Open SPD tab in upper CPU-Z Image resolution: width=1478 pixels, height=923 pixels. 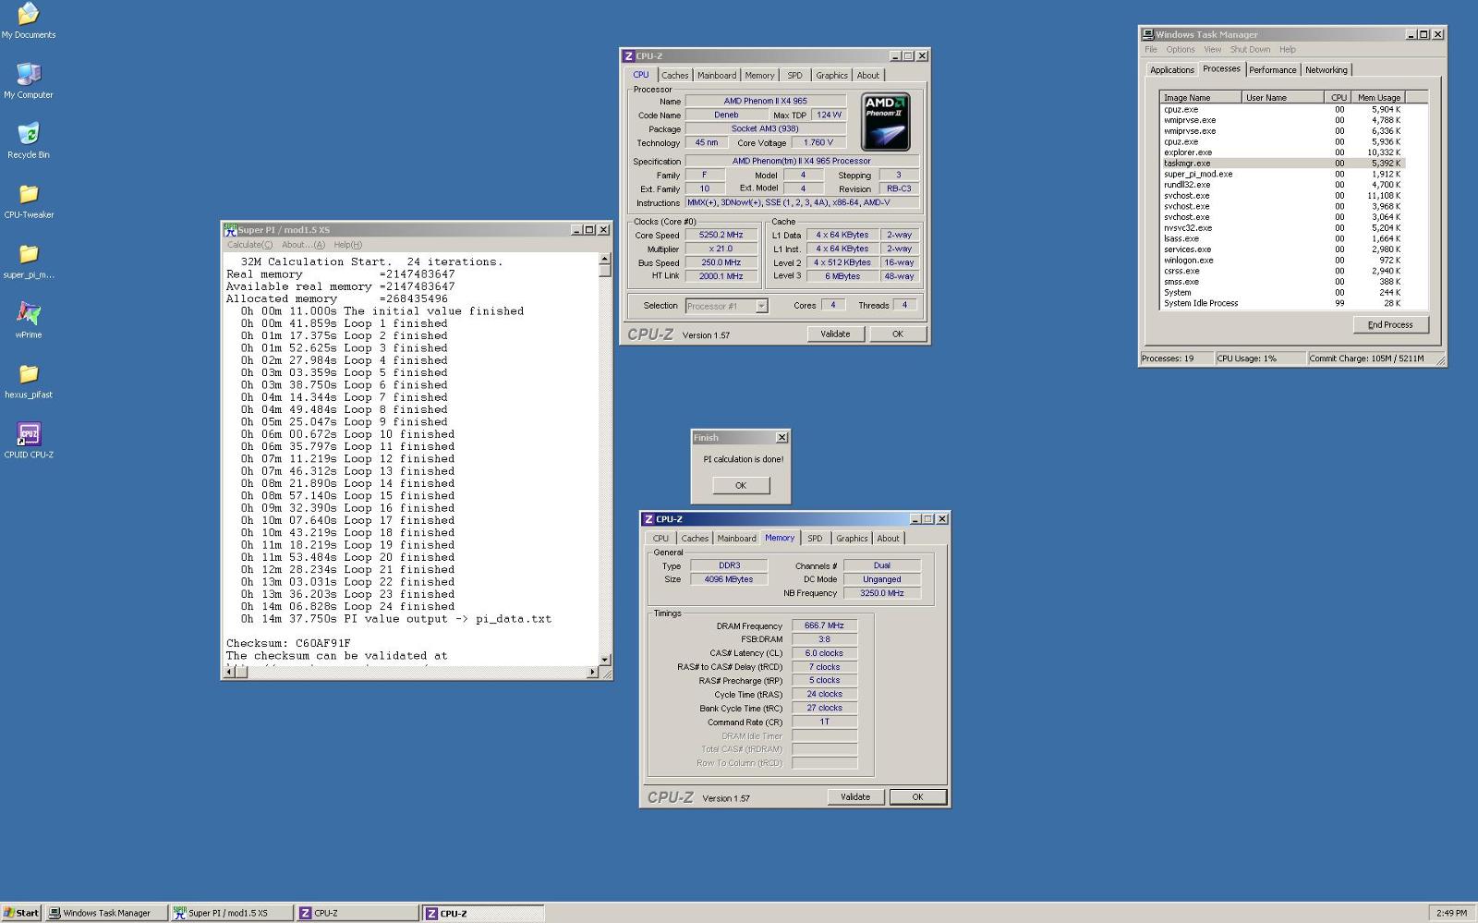[794, 76]
